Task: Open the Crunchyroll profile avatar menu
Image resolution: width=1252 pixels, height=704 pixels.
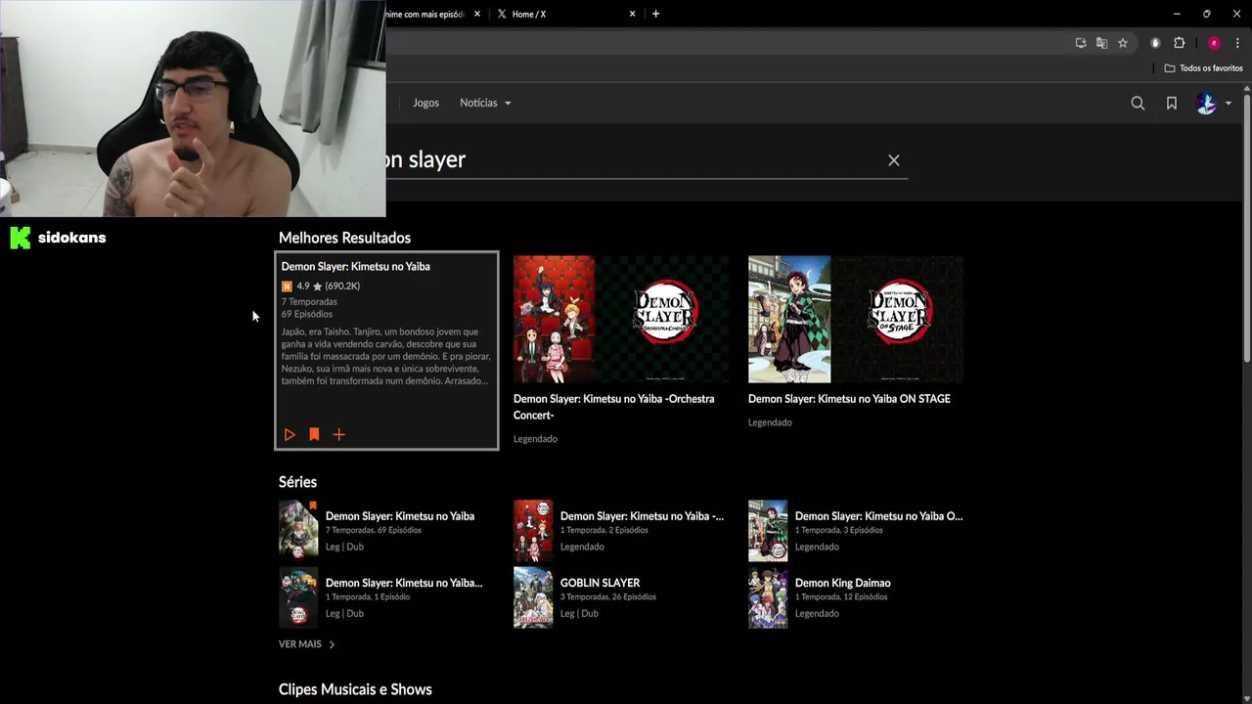Action: pyautogui.click(x=1213, y=103)
